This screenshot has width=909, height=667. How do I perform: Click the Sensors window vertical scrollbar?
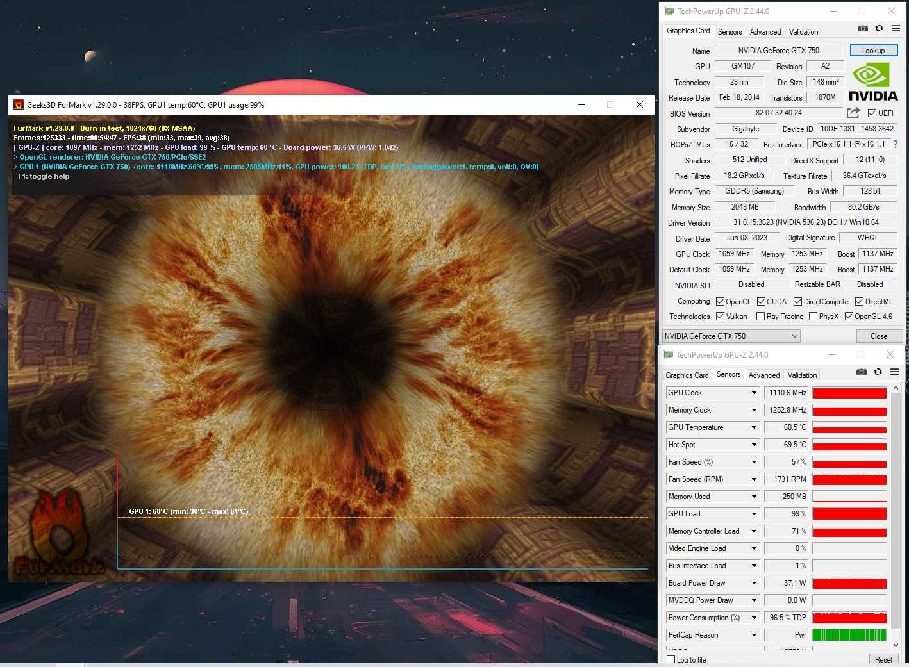[896, 509]
